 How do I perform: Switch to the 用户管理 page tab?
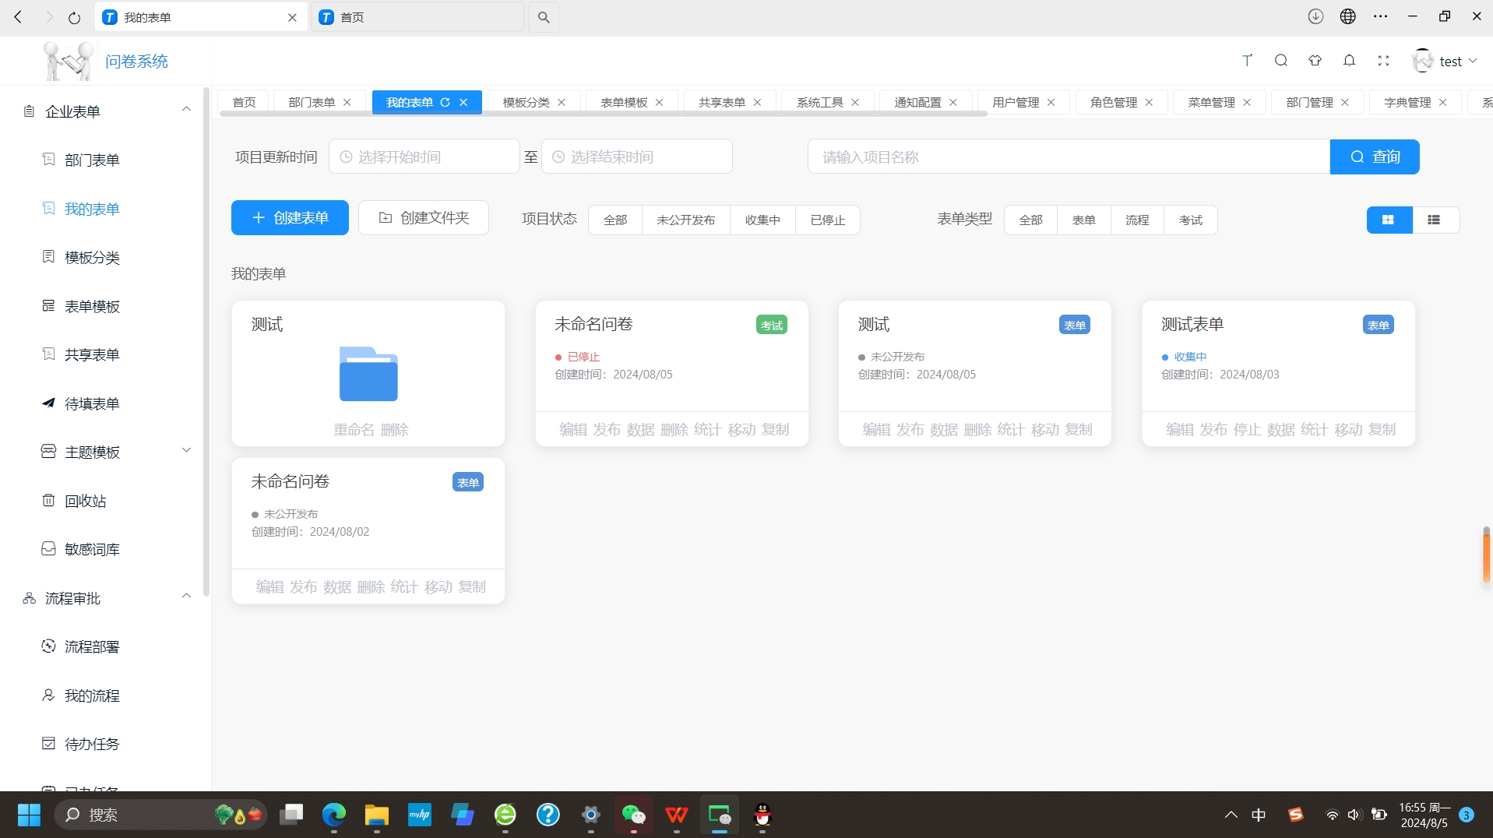coord(1016,102)
